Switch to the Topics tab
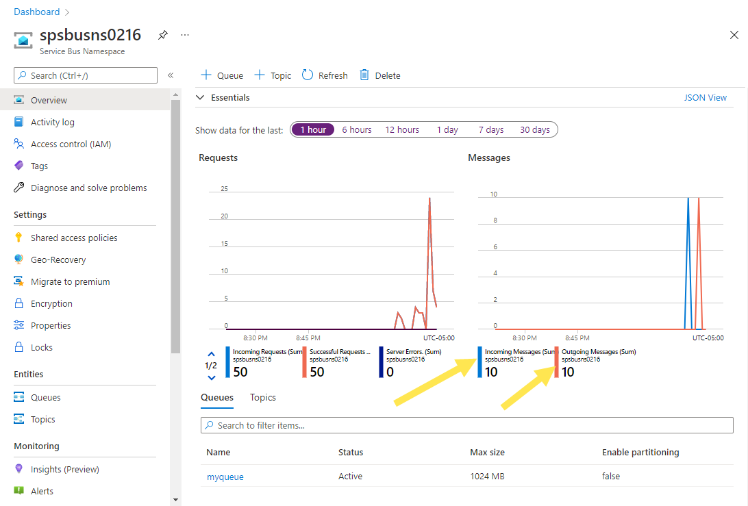Viewport: 748px width, 506px height. pyautogui.click(x=263, y=397)
